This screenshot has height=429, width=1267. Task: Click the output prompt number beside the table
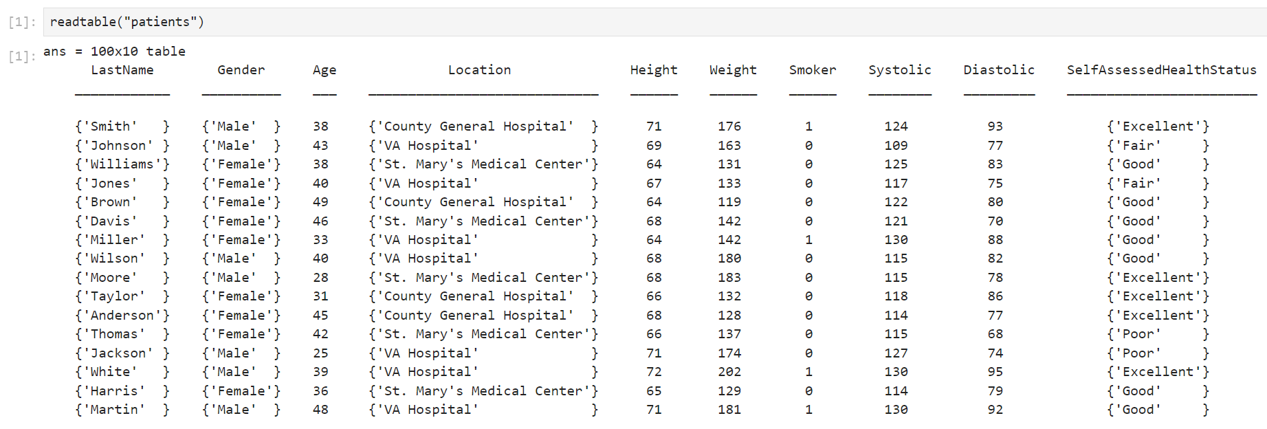[21, 56]
